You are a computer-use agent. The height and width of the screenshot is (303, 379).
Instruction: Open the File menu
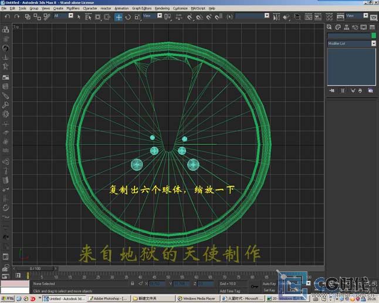(x=4, y=8)
